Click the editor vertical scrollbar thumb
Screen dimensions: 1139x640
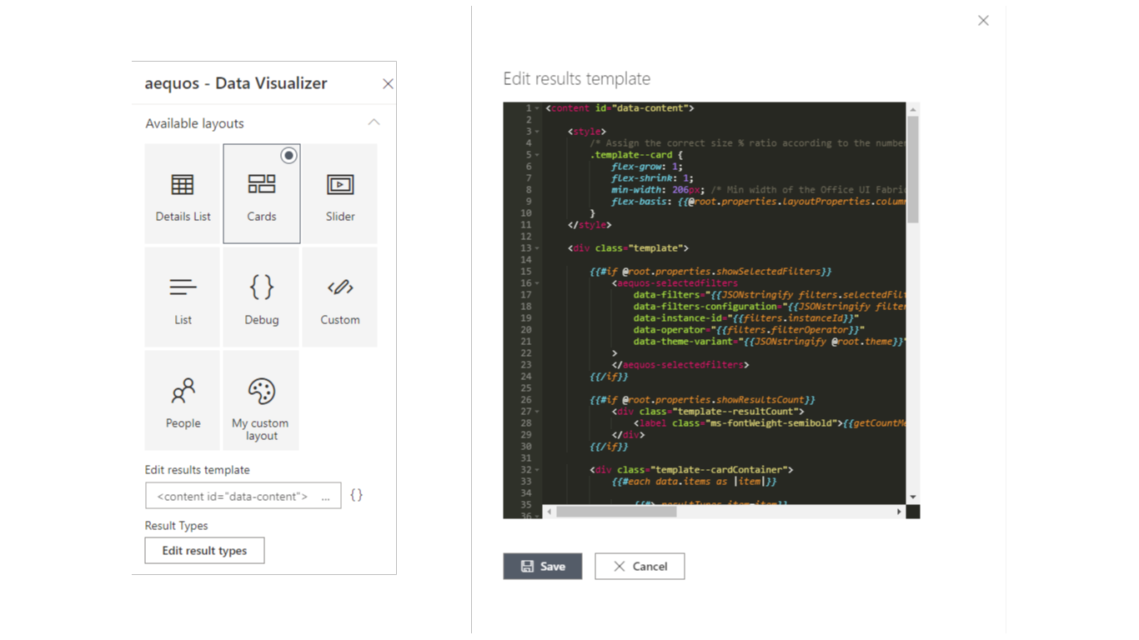tap(913, 169)
